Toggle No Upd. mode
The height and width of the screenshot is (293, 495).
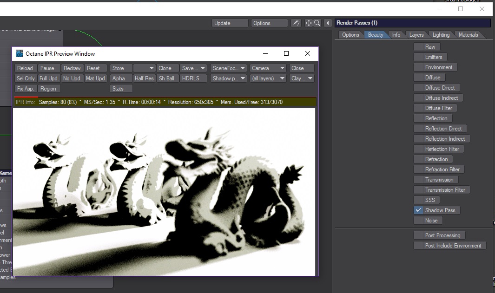point(72,78)
